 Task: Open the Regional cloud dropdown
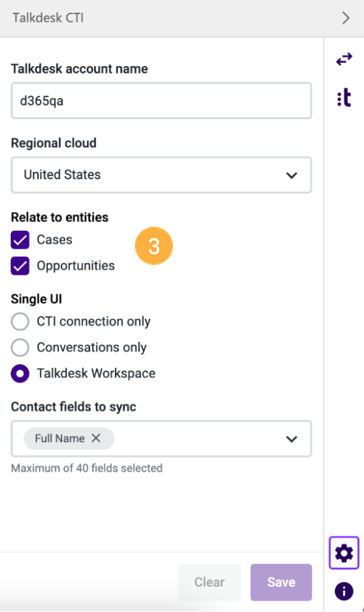coord(162,175)
